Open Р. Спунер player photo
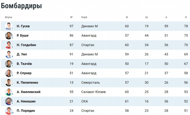 tap(9, 73)
